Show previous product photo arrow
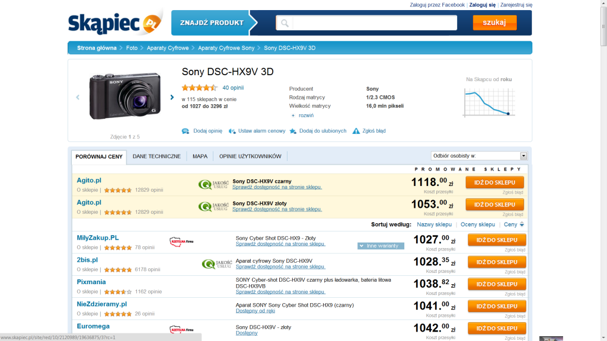The image size is (607, 341). point(78,98)
